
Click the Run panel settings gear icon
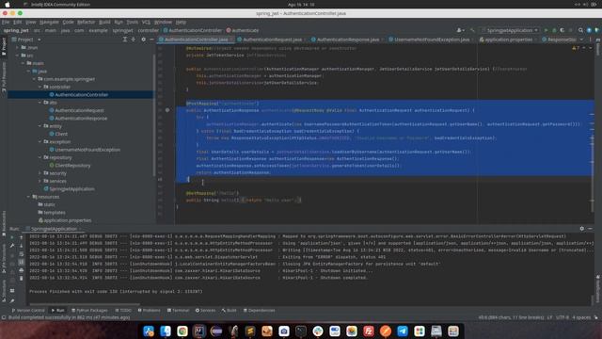point(581,229)
